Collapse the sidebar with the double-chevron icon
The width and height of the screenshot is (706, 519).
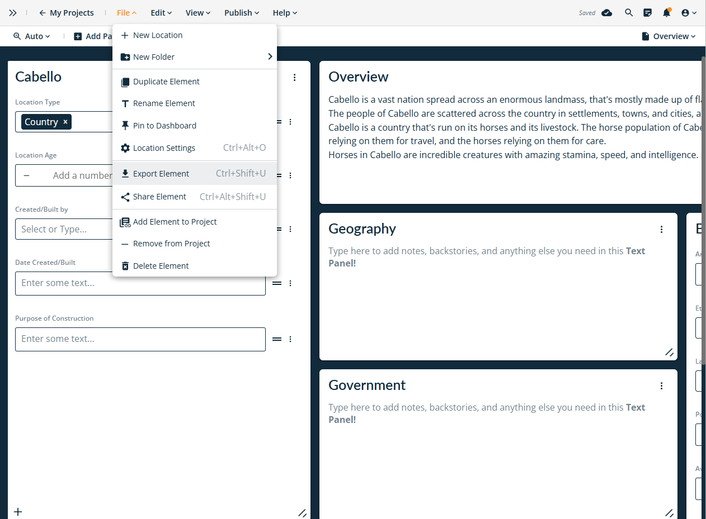13,12
